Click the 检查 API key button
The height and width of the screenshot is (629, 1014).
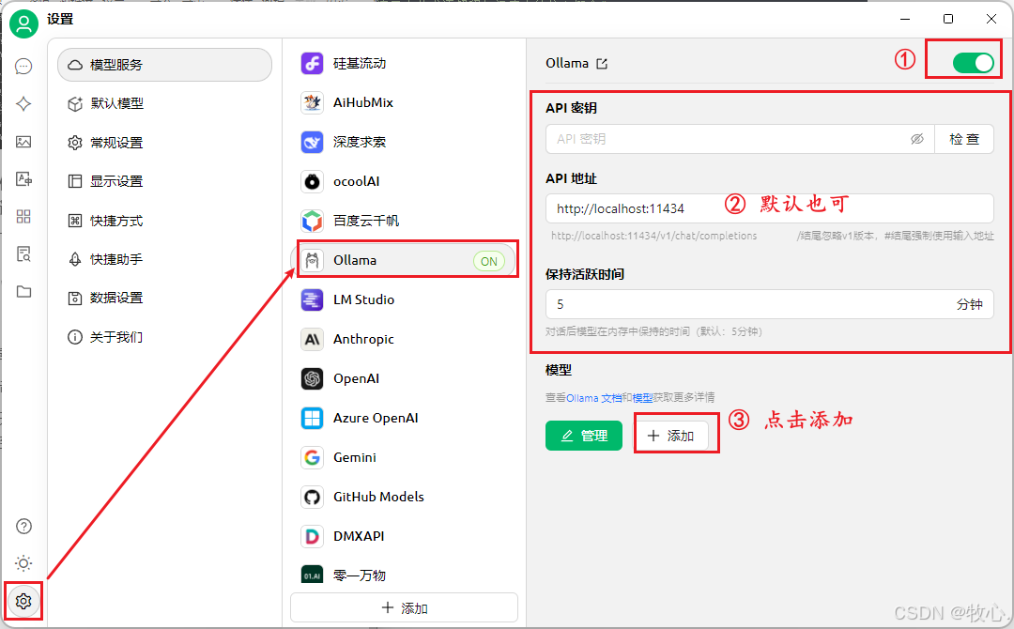click(964, 139)
